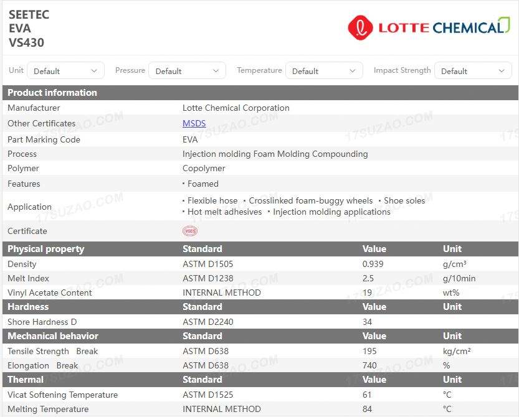Click 'Crosslinked foam-buggy wheels' application item

[310, 201]
